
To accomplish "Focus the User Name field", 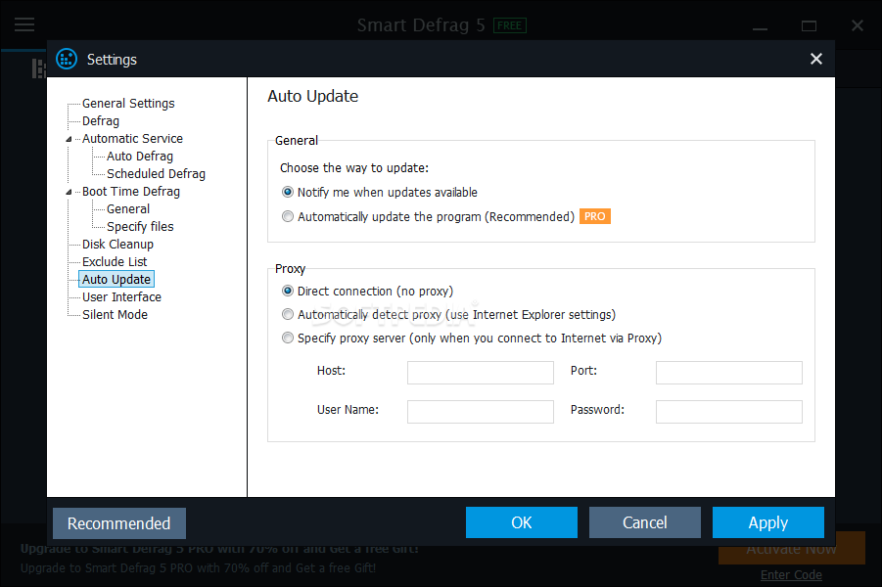I will 481,412.
